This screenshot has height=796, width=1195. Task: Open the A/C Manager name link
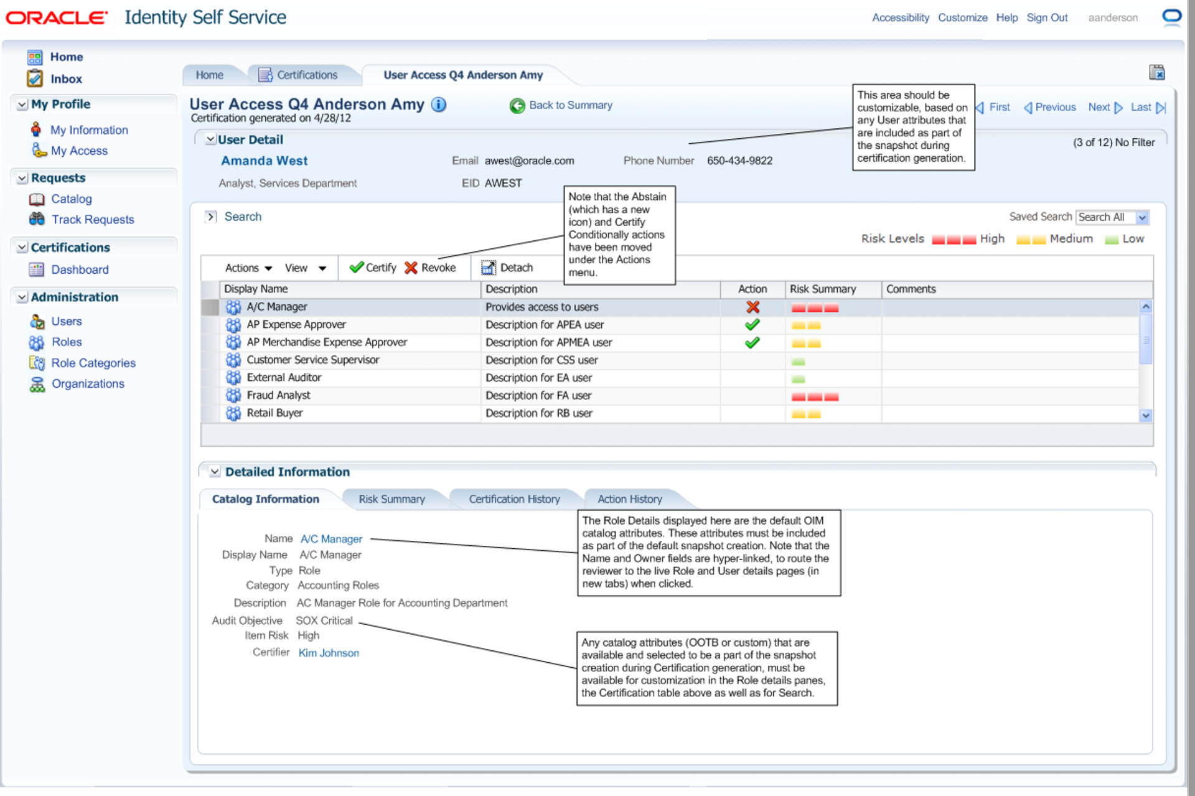point(331,539)
